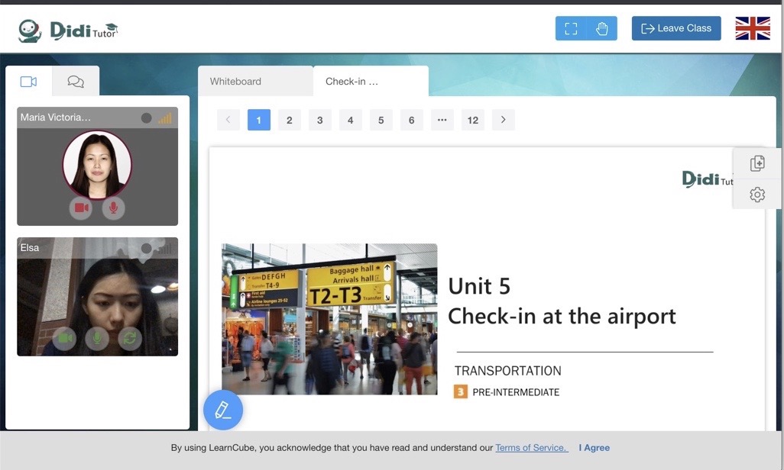Viewport: 784px width, 470px height.
Task: Open page 5
Action: 381,120
